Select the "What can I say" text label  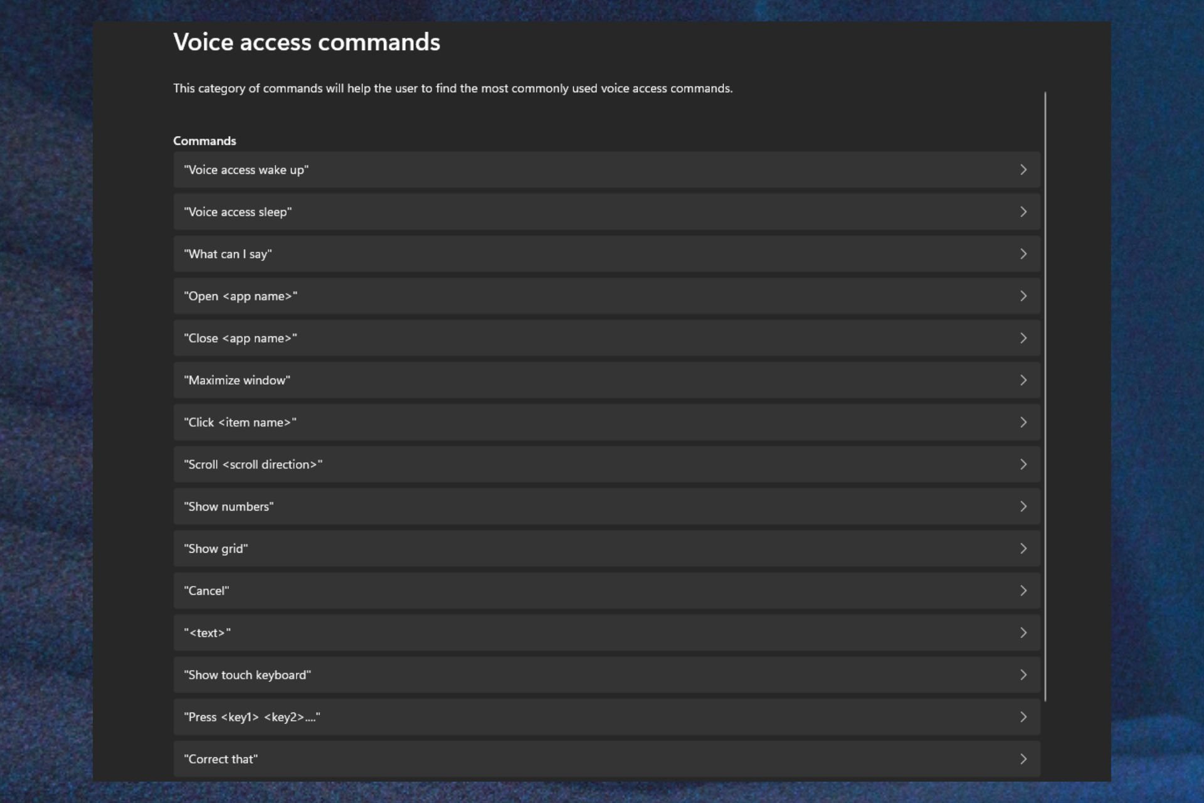(x=228, y=254)
